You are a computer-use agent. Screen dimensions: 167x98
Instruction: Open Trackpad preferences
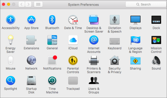[73, 81]
